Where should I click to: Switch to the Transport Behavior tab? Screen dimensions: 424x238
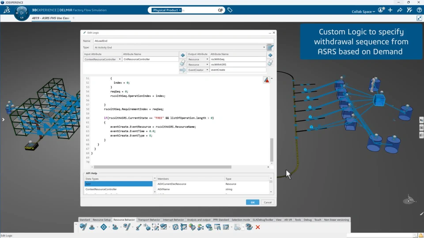click(x=149, y=220)
